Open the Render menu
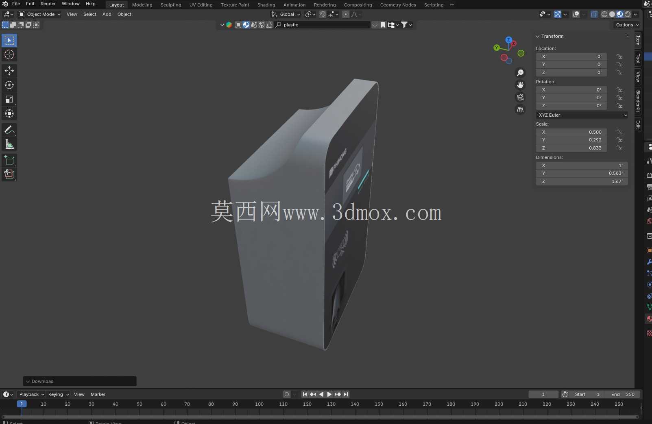Image resolution: width=652 pixels, height=424 pixels. point(48,4)
